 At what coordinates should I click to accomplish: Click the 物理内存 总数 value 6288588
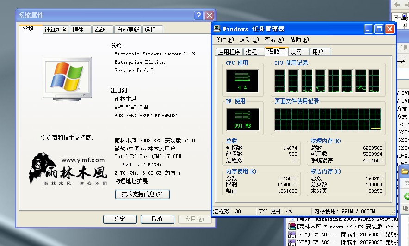point(372,148)
